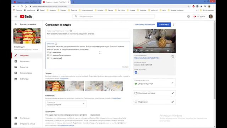Open Конечные заставки end screens card

click(x=154, y=93)
